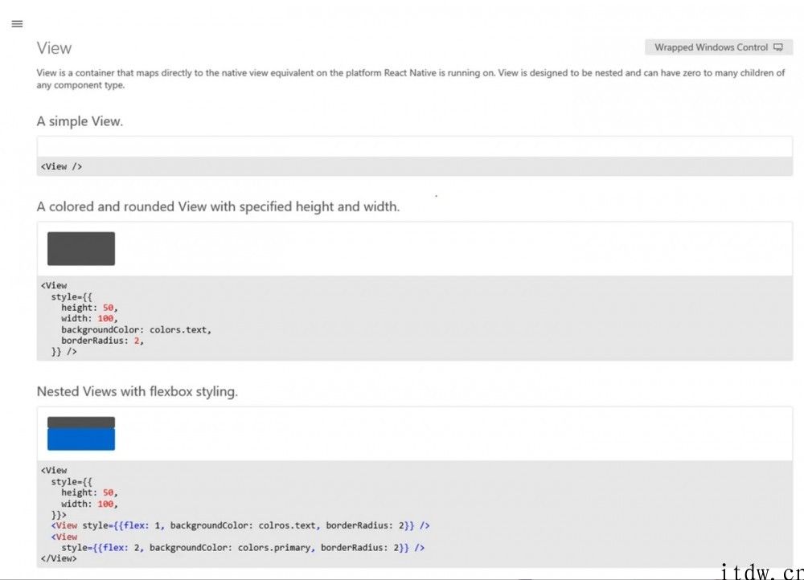The height and width of the screenshot is (580, 804).
Task: Click 'backgroundColor: colors.text,' line in second code block
Action: click(x=136, y=329)
